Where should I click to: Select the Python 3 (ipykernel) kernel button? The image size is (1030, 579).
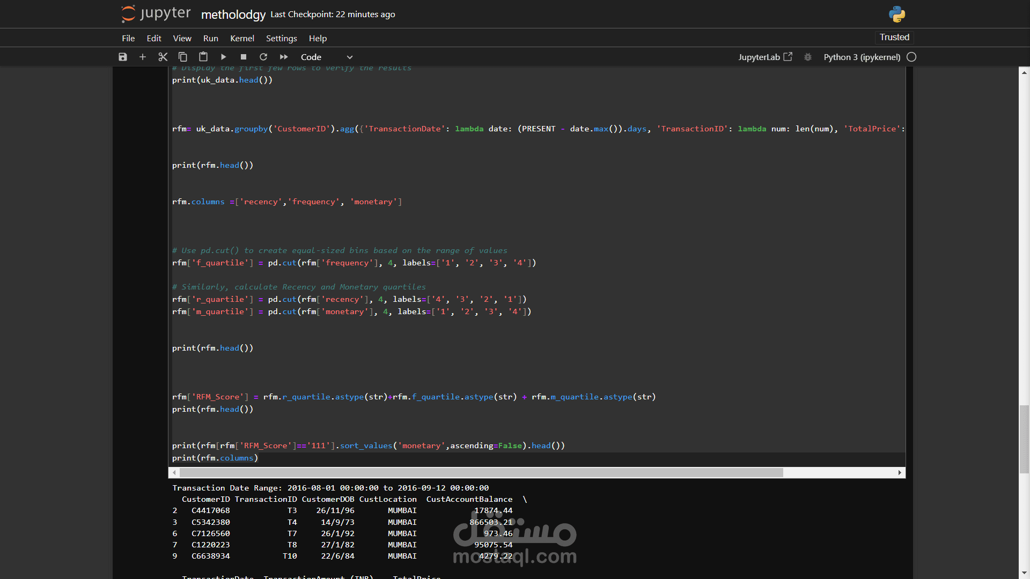[x=862, y=57]
